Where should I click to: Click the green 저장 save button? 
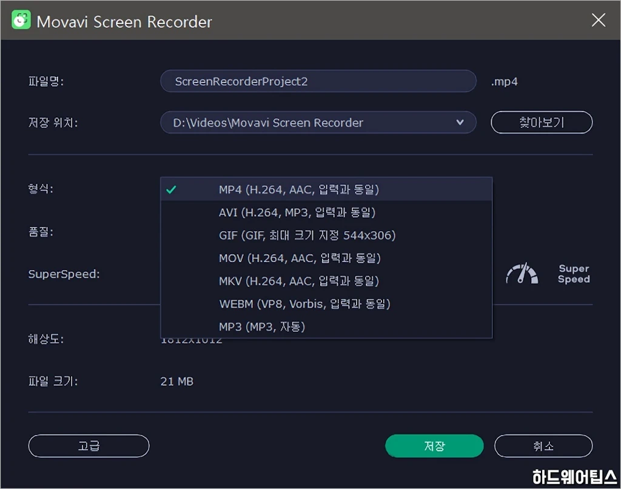tap(434, 446)
